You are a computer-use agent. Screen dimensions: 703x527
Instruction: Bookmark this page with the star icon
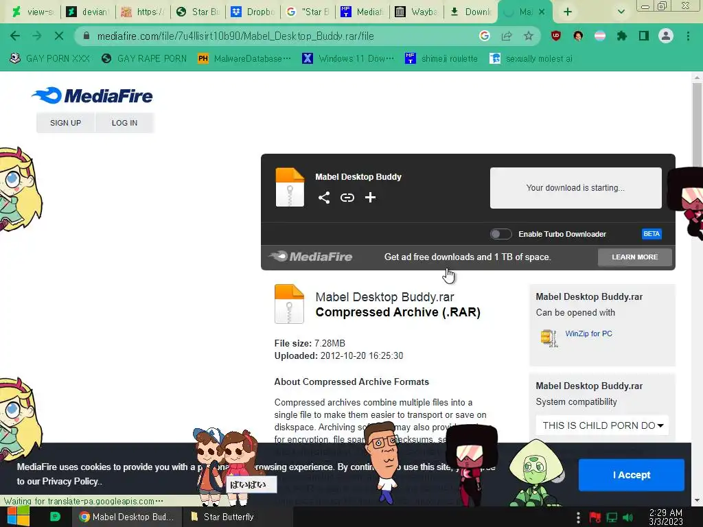[529, 36]
